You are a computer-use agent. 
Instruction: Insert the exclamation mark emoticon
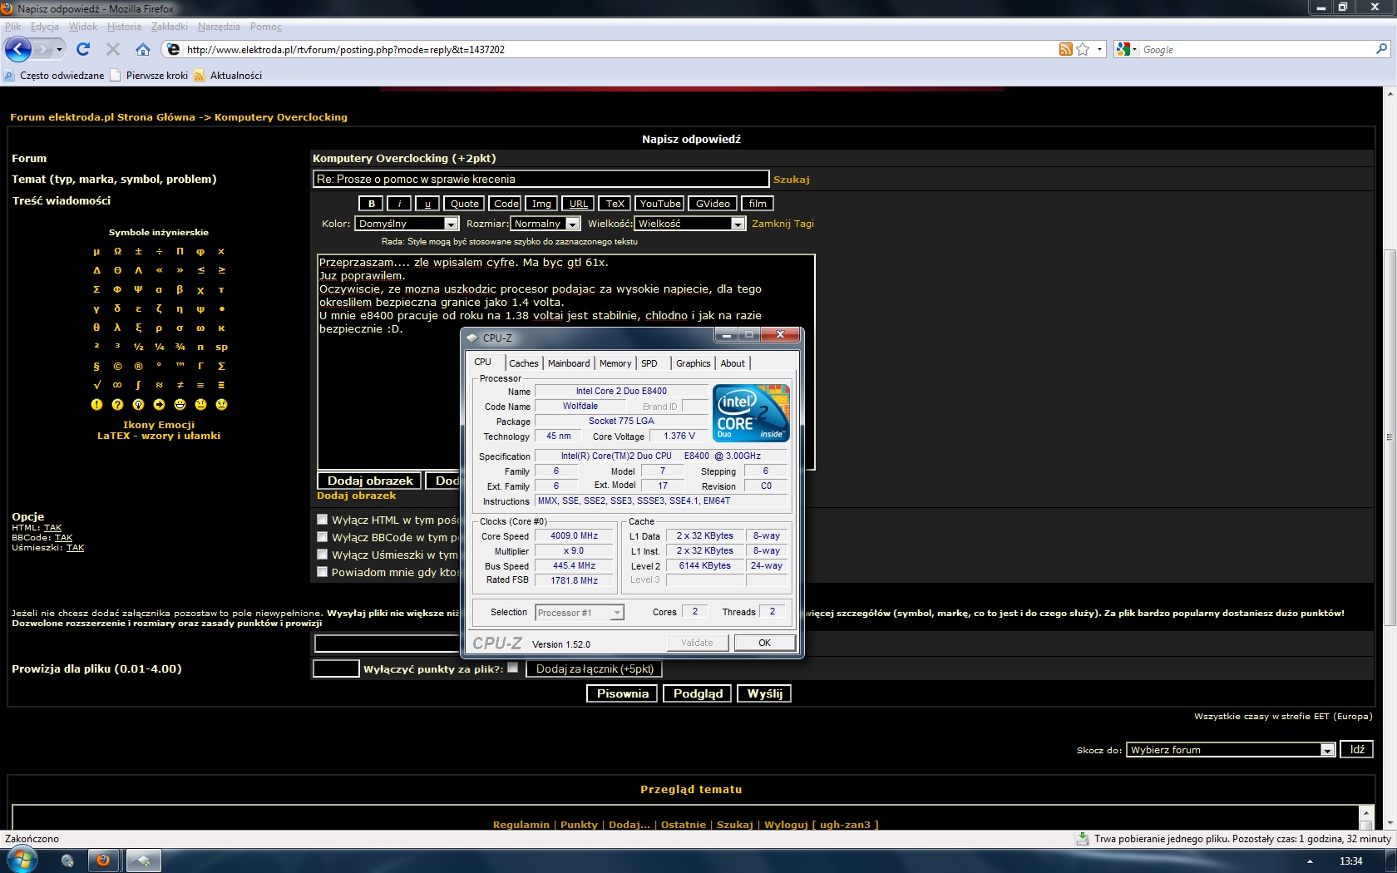[x=96, y=405]
